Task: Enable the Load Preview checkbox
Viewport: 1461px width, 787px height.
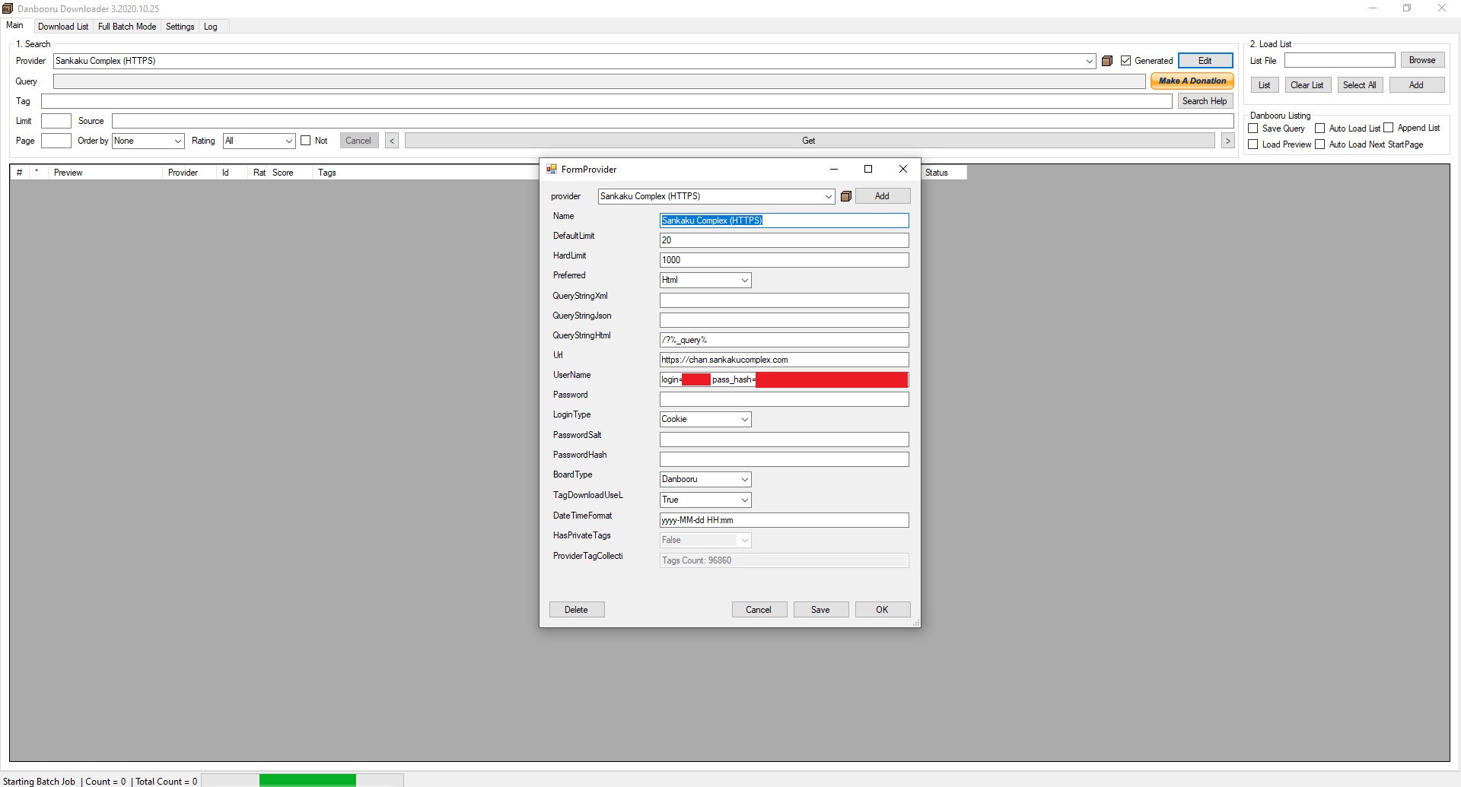Action: (1253, 144)
